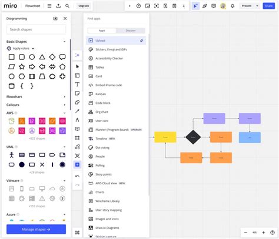279x239 pixels.
Task: Open the Kanban app
Action: (116, 94)
